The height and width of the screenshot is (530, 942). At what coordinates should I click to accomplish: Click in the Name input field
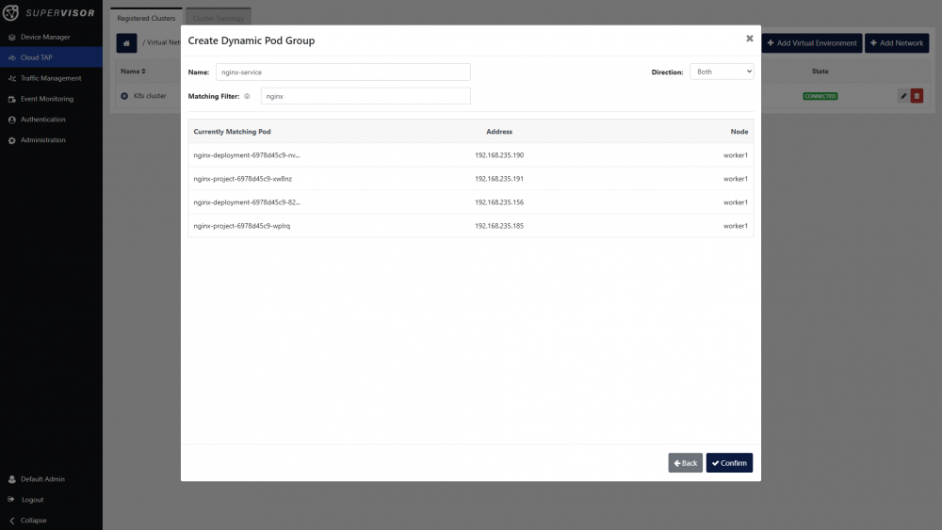[341, 72]
